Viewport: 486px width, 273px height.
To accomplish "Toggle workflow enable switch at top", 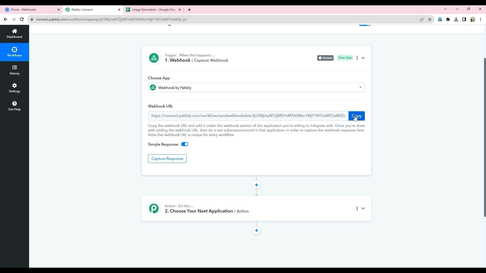I will click(x=364, y=25).
